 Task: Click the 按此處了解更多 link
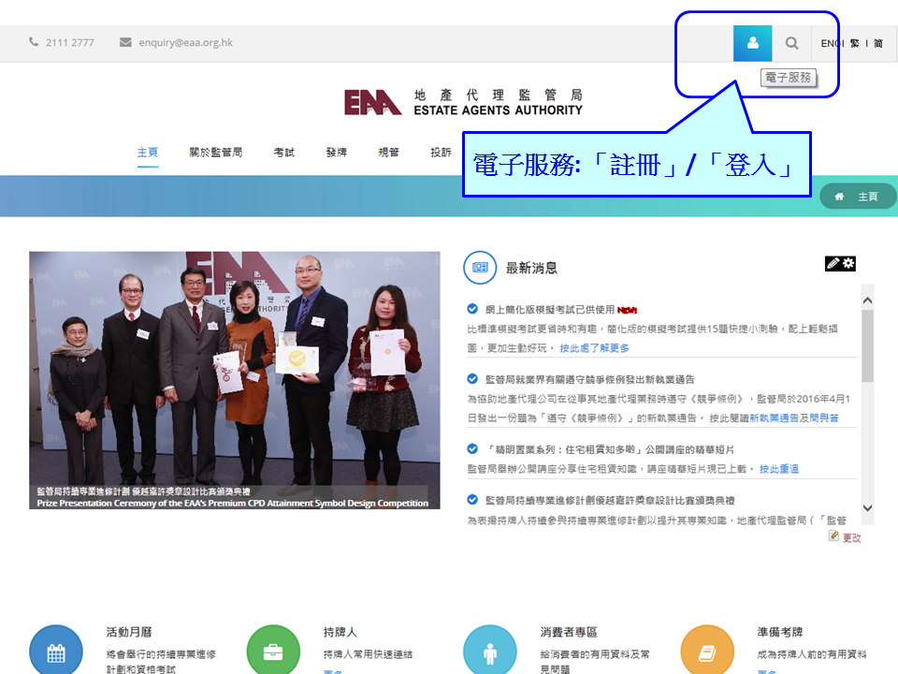pyautogui.click(x=594, y=348)
